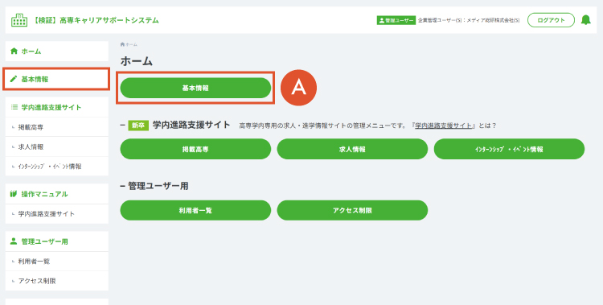The height and width of the screenshot is (305, 603).
Task: Click the book icon beside 操作マニュアル
Action: tap(14, 194)
